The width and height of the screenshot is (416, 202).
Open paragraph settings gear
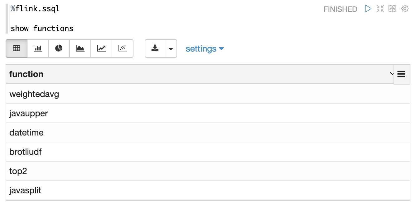point(405,9)
